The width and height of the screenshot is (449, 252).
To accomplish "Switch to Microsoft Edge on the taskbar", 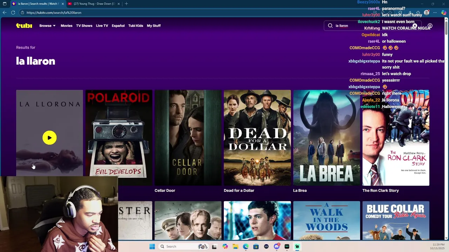I will tap(246, 246).
